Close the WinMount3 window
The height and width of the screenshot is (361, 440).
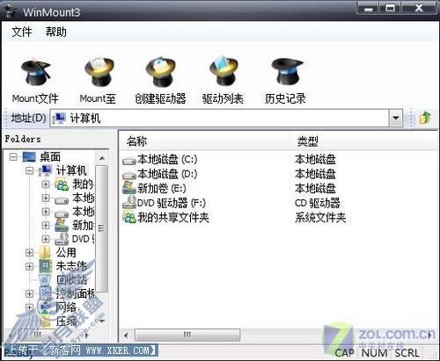pos(419,8)
